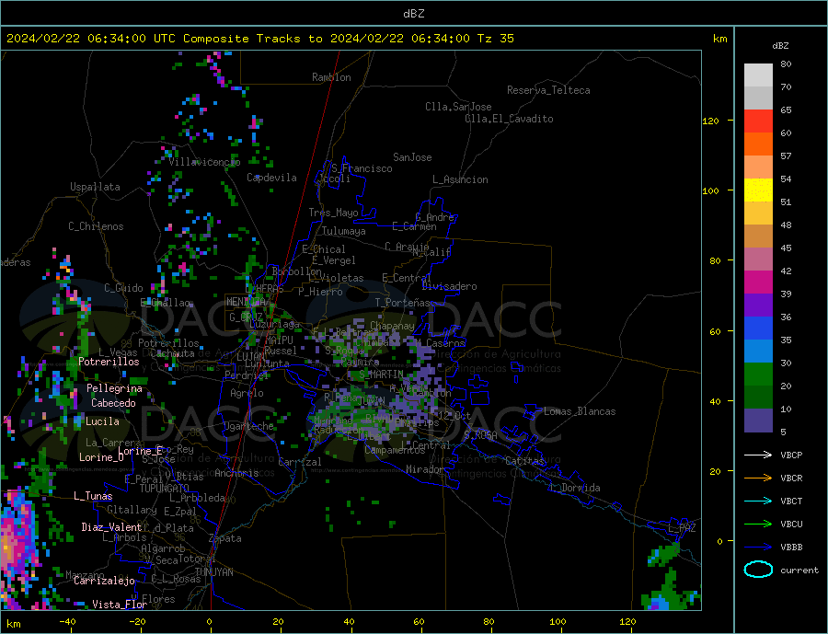Screen dimensions: 828x634
Task: Click the 'C_Chilenos' place label
Action: 96,226
